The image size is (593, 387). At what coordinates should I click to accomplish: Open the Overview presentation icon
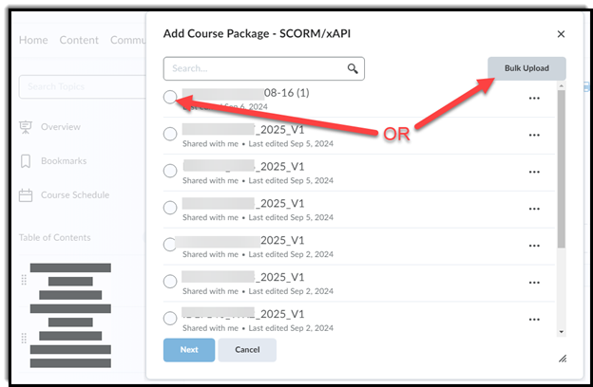click(x=26, y=127)
